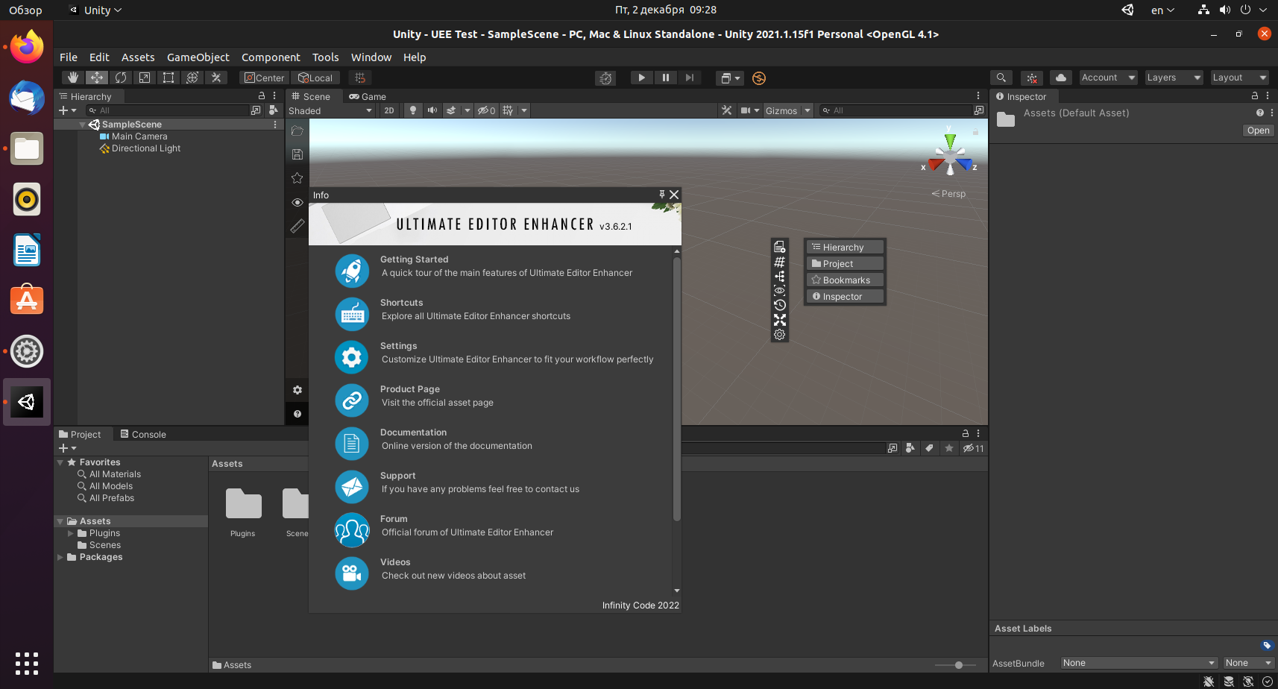Click the Unity cloud services icon

(1061, 78)
